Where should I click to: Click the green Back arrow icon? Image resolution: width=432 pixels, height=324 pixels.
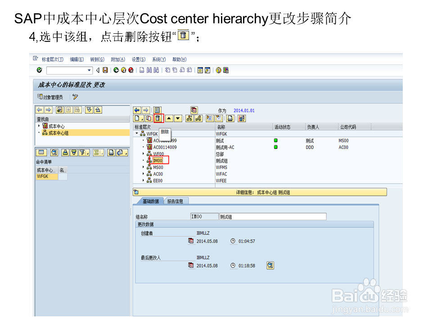click(x=116, y=70)
